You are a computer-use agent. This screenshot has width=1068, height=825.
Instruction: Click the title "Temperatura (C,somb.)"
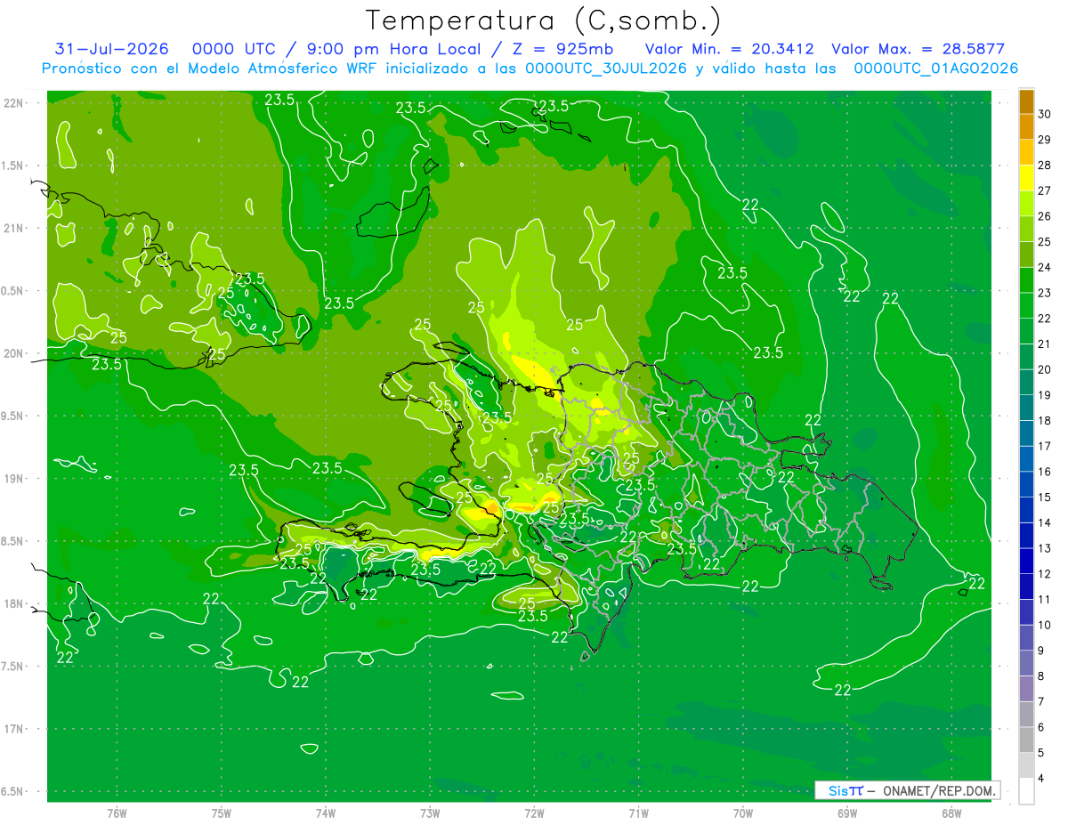click(544, 20)
